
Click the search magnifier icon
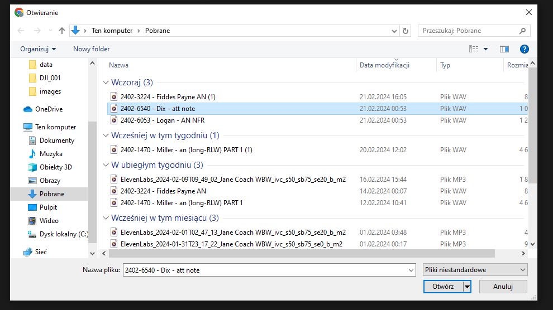tap(522, 31)
